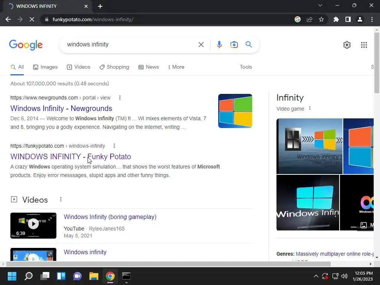Toggle the browser side panel

pos(348,19)
